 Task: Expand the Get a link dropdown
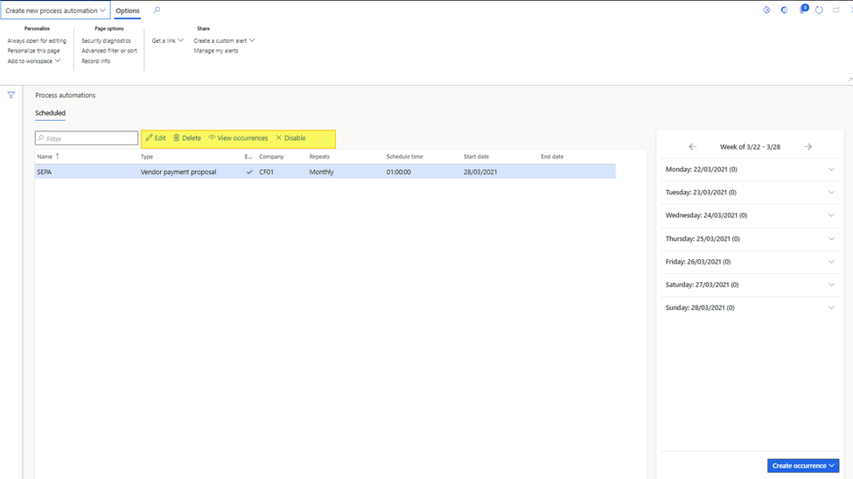[x=168, y=40]
